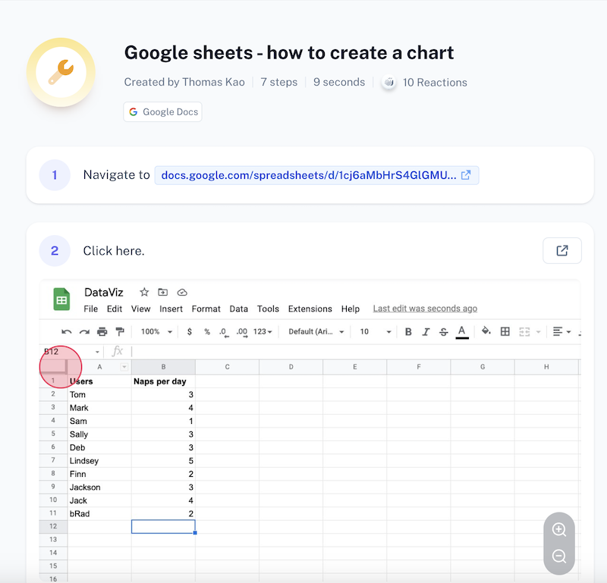Click the cloud document status icon
The image size is (607, 583).
point(182,293)
